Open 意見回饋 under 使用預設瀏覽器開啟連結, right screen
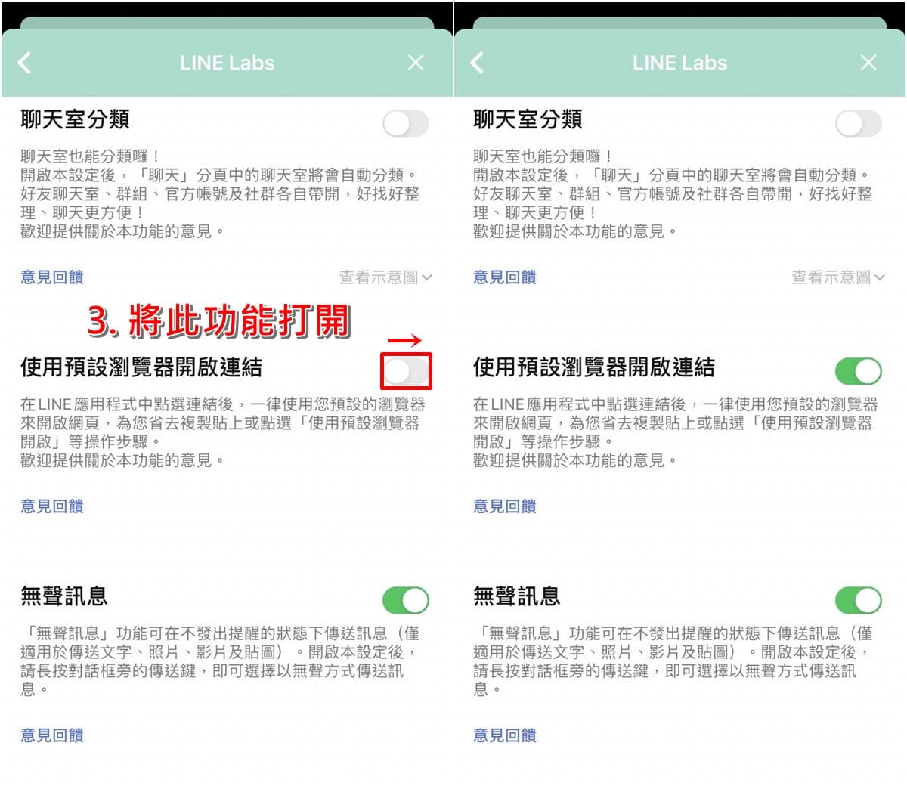907x786 pixels. [505, 506]
